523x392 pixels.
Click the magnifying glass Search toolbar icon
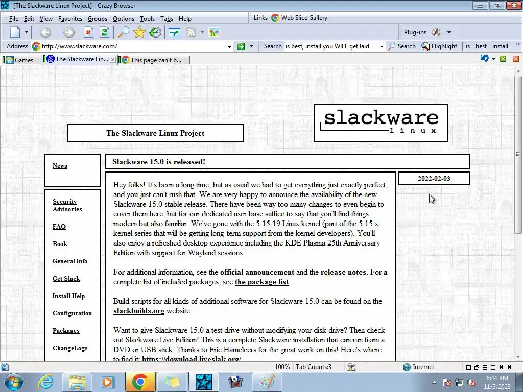point(123,32)
